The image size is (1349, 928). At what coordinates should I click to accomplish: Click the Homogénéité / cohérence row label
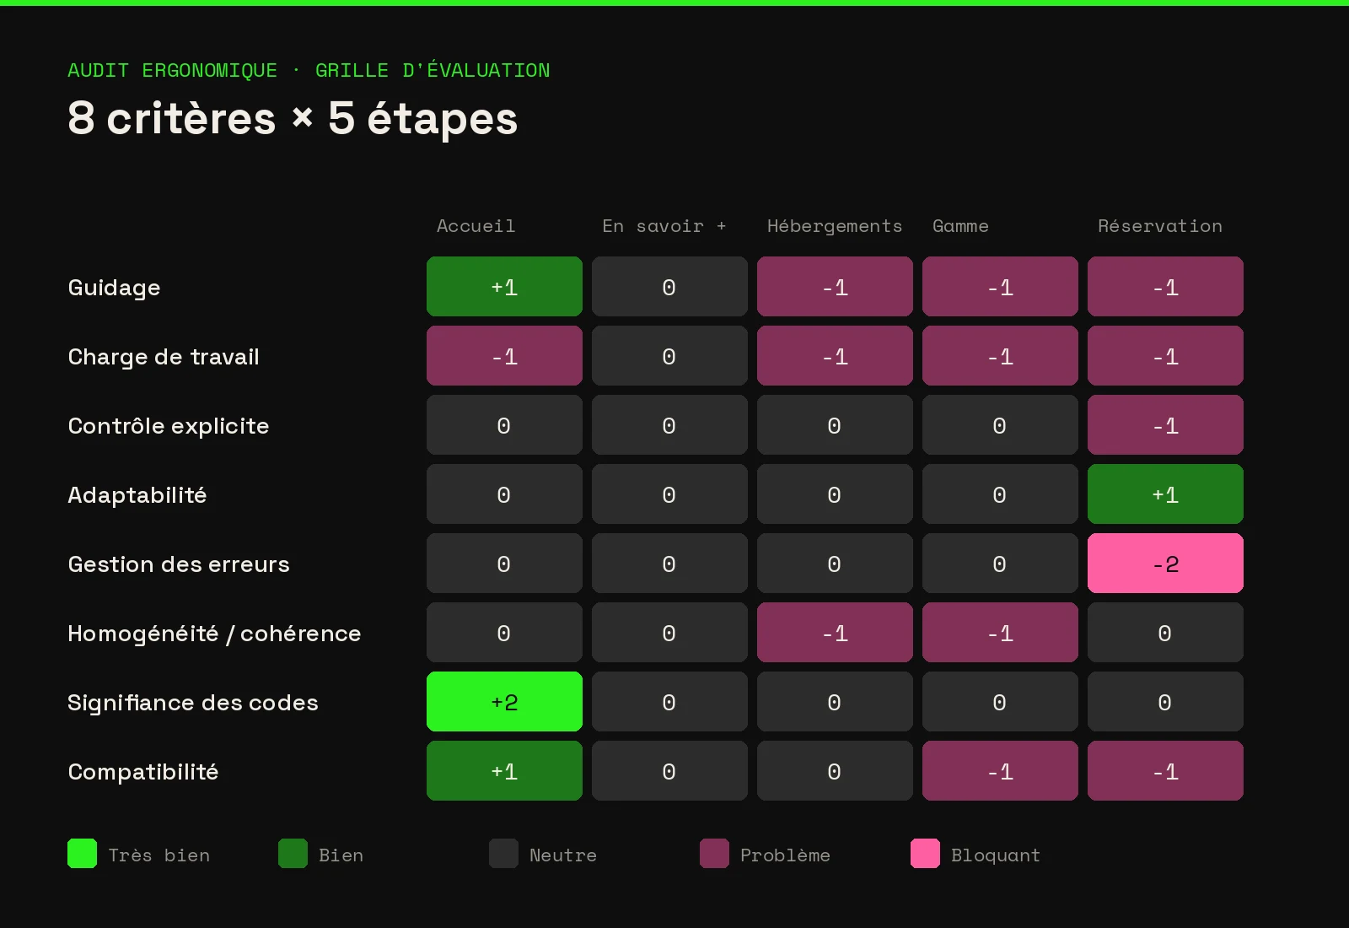tap(214, 634)
